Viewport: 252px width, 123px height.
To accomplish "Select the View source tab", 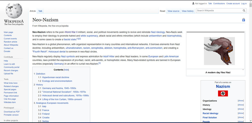I will coord(173,11).
